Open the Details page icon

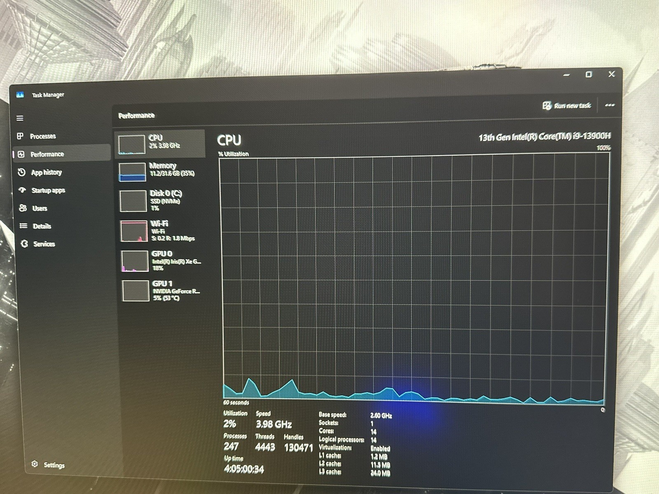coord(23,226)
